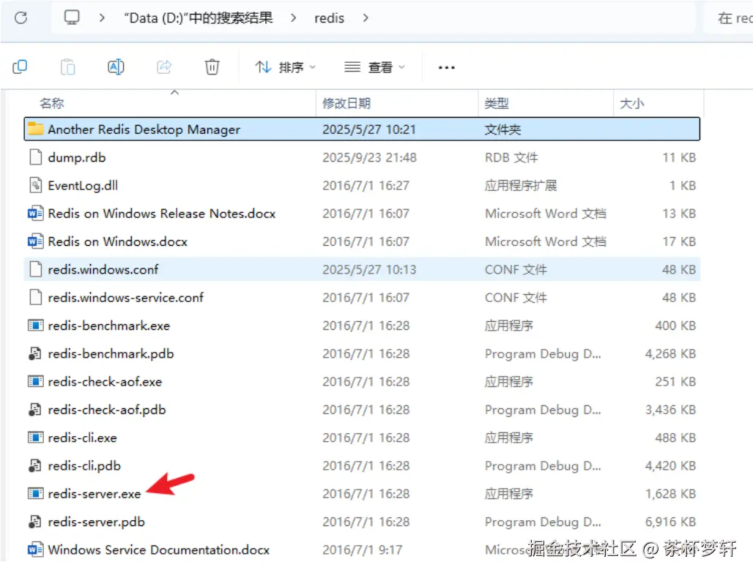The width and height of the screenshot is (753, 575).
Task: Click "应用程序扩展" type of EventLog.dll
Action: coord(521,186)
